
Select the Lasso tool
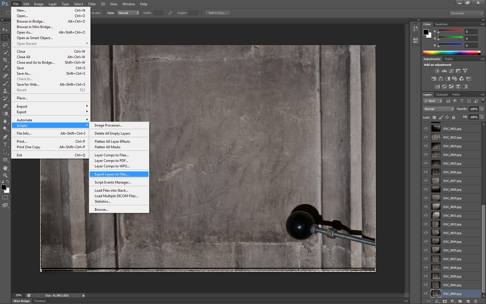[x=5, y=45]
